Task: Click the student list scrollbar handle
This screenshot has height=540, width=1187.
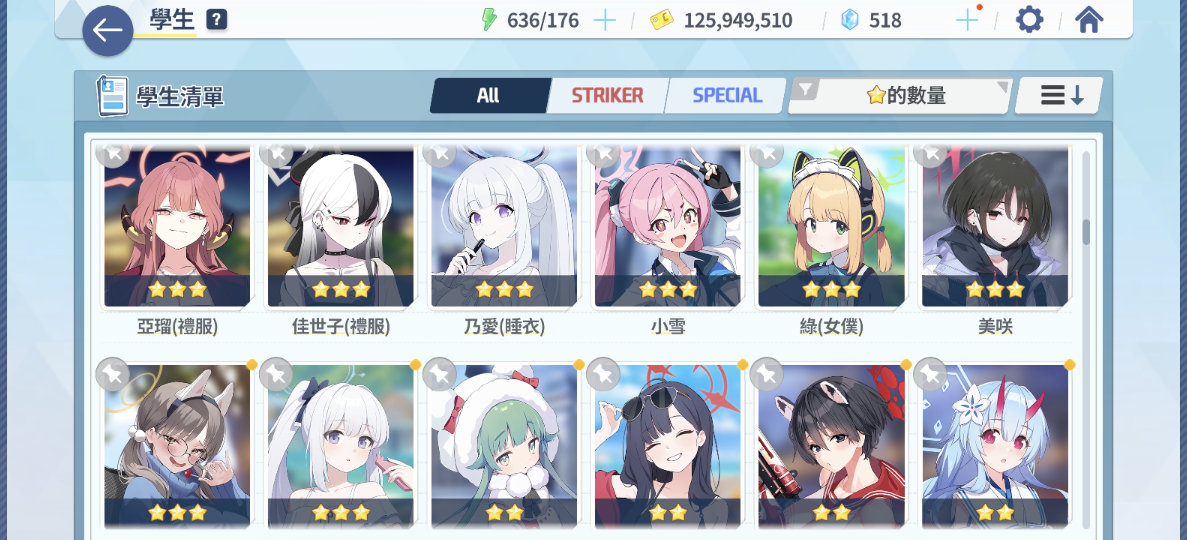Action: pos(1086,232)
